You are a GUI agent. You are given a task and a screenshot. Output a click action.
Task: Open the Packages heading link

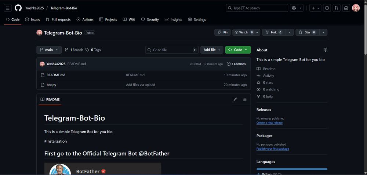[x=265, y=136]
